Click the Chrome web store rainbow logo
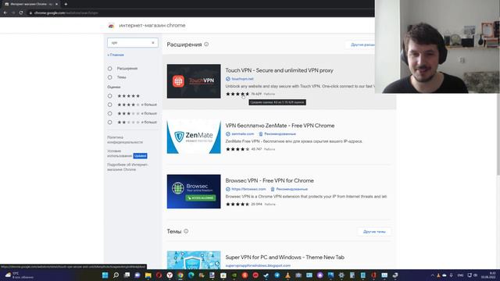 111,26
